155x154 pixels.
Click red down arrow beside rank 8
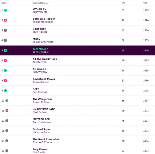5,81
